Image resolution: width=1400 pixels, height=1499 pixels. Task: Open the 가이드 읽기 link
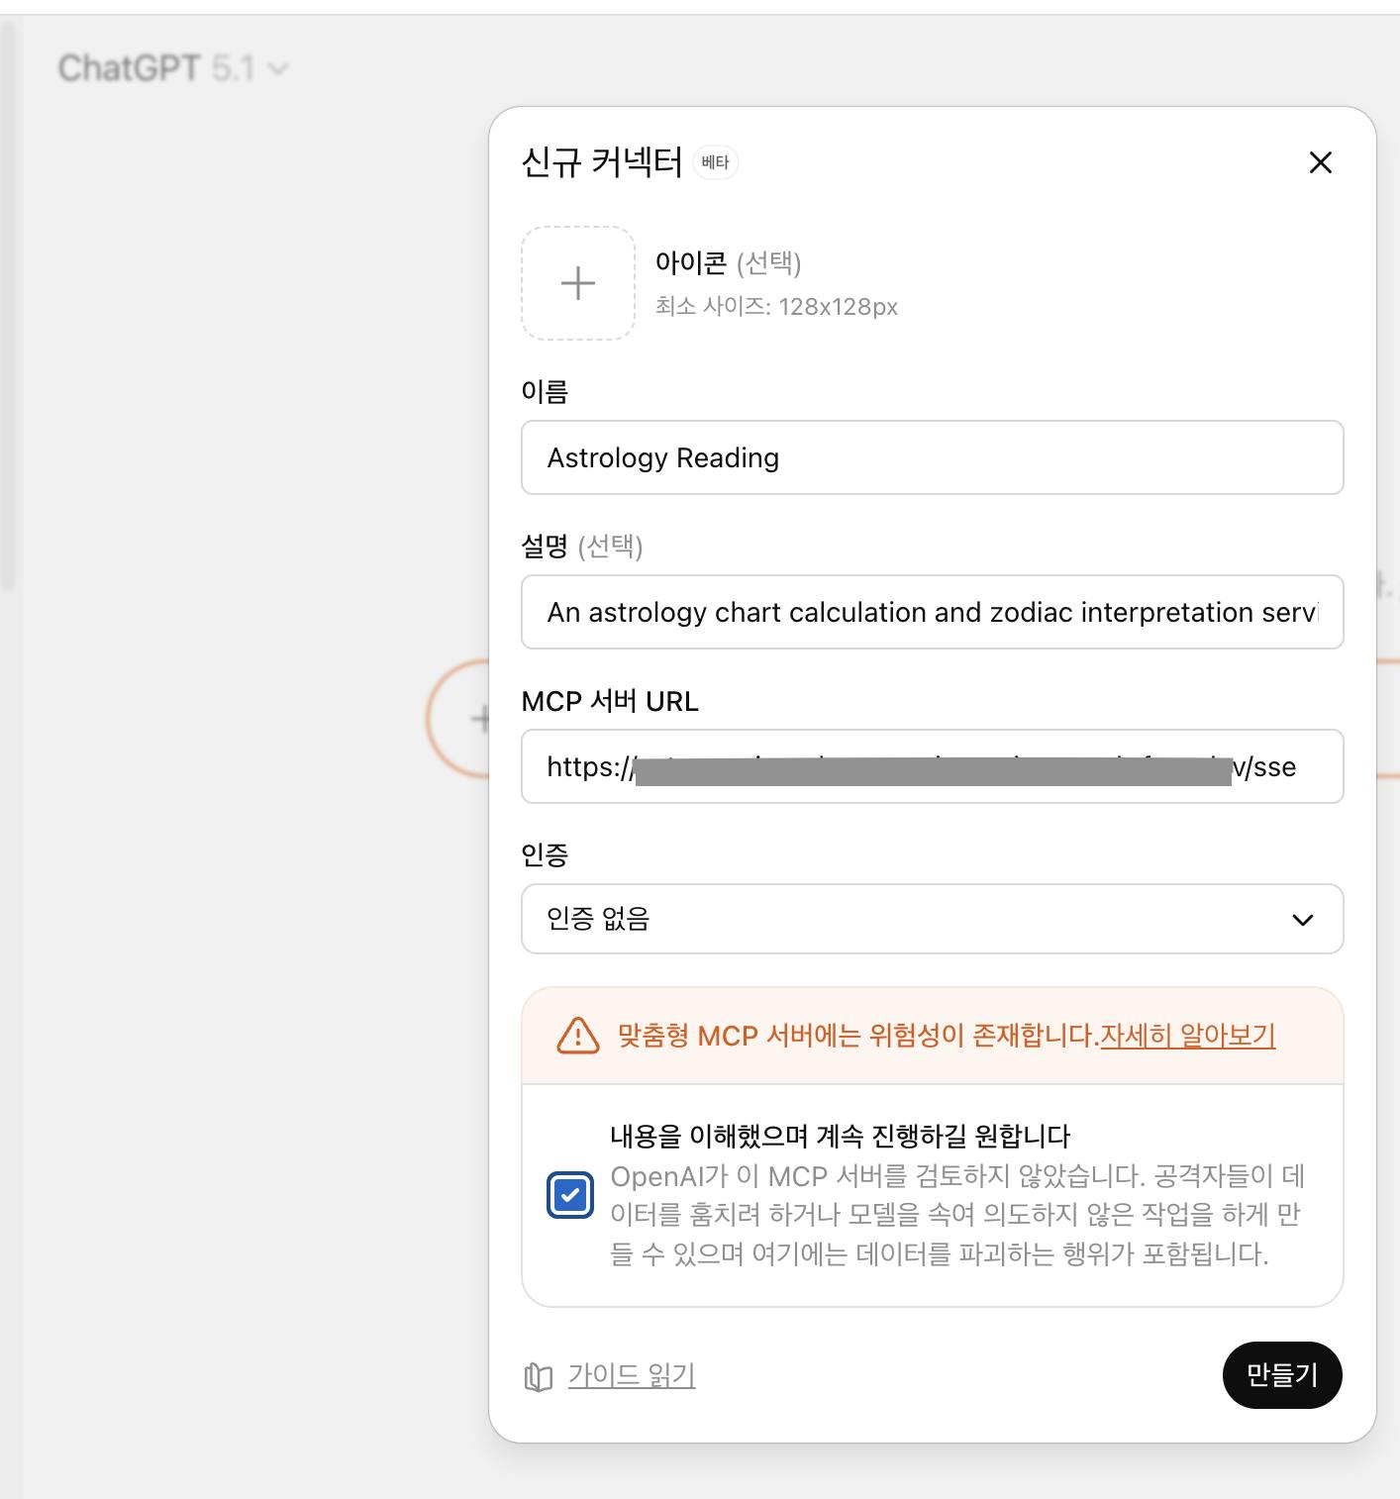[632, 1375]
